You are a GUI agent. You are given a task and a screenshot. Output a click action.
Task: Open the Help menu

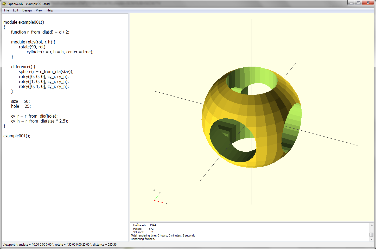click(x=50, y=10)
